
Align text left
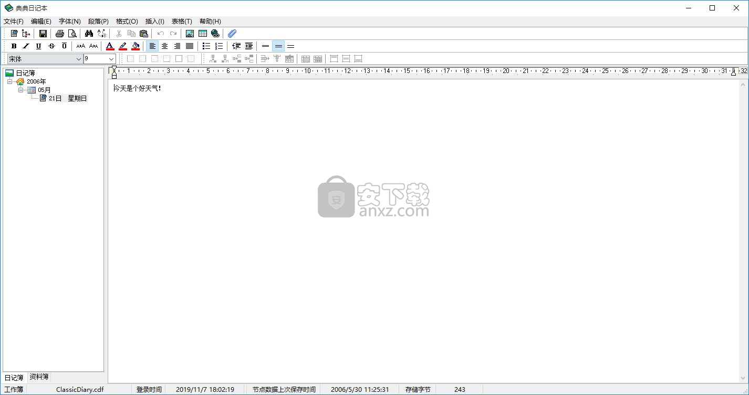[152, 46]
